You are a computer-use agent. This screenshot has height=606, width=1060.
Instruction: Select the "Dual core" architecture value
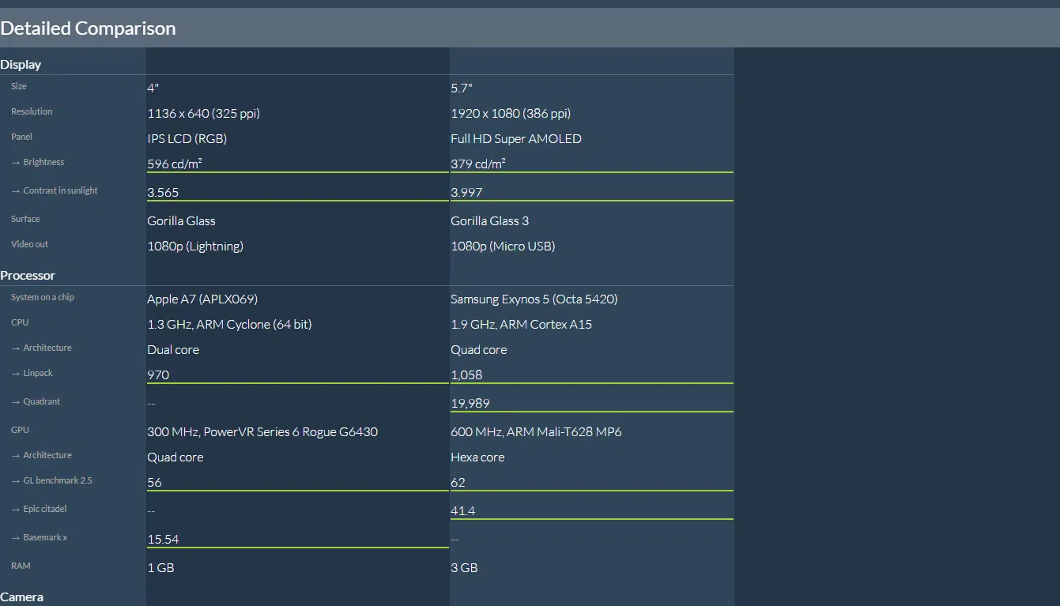(173, 349)
